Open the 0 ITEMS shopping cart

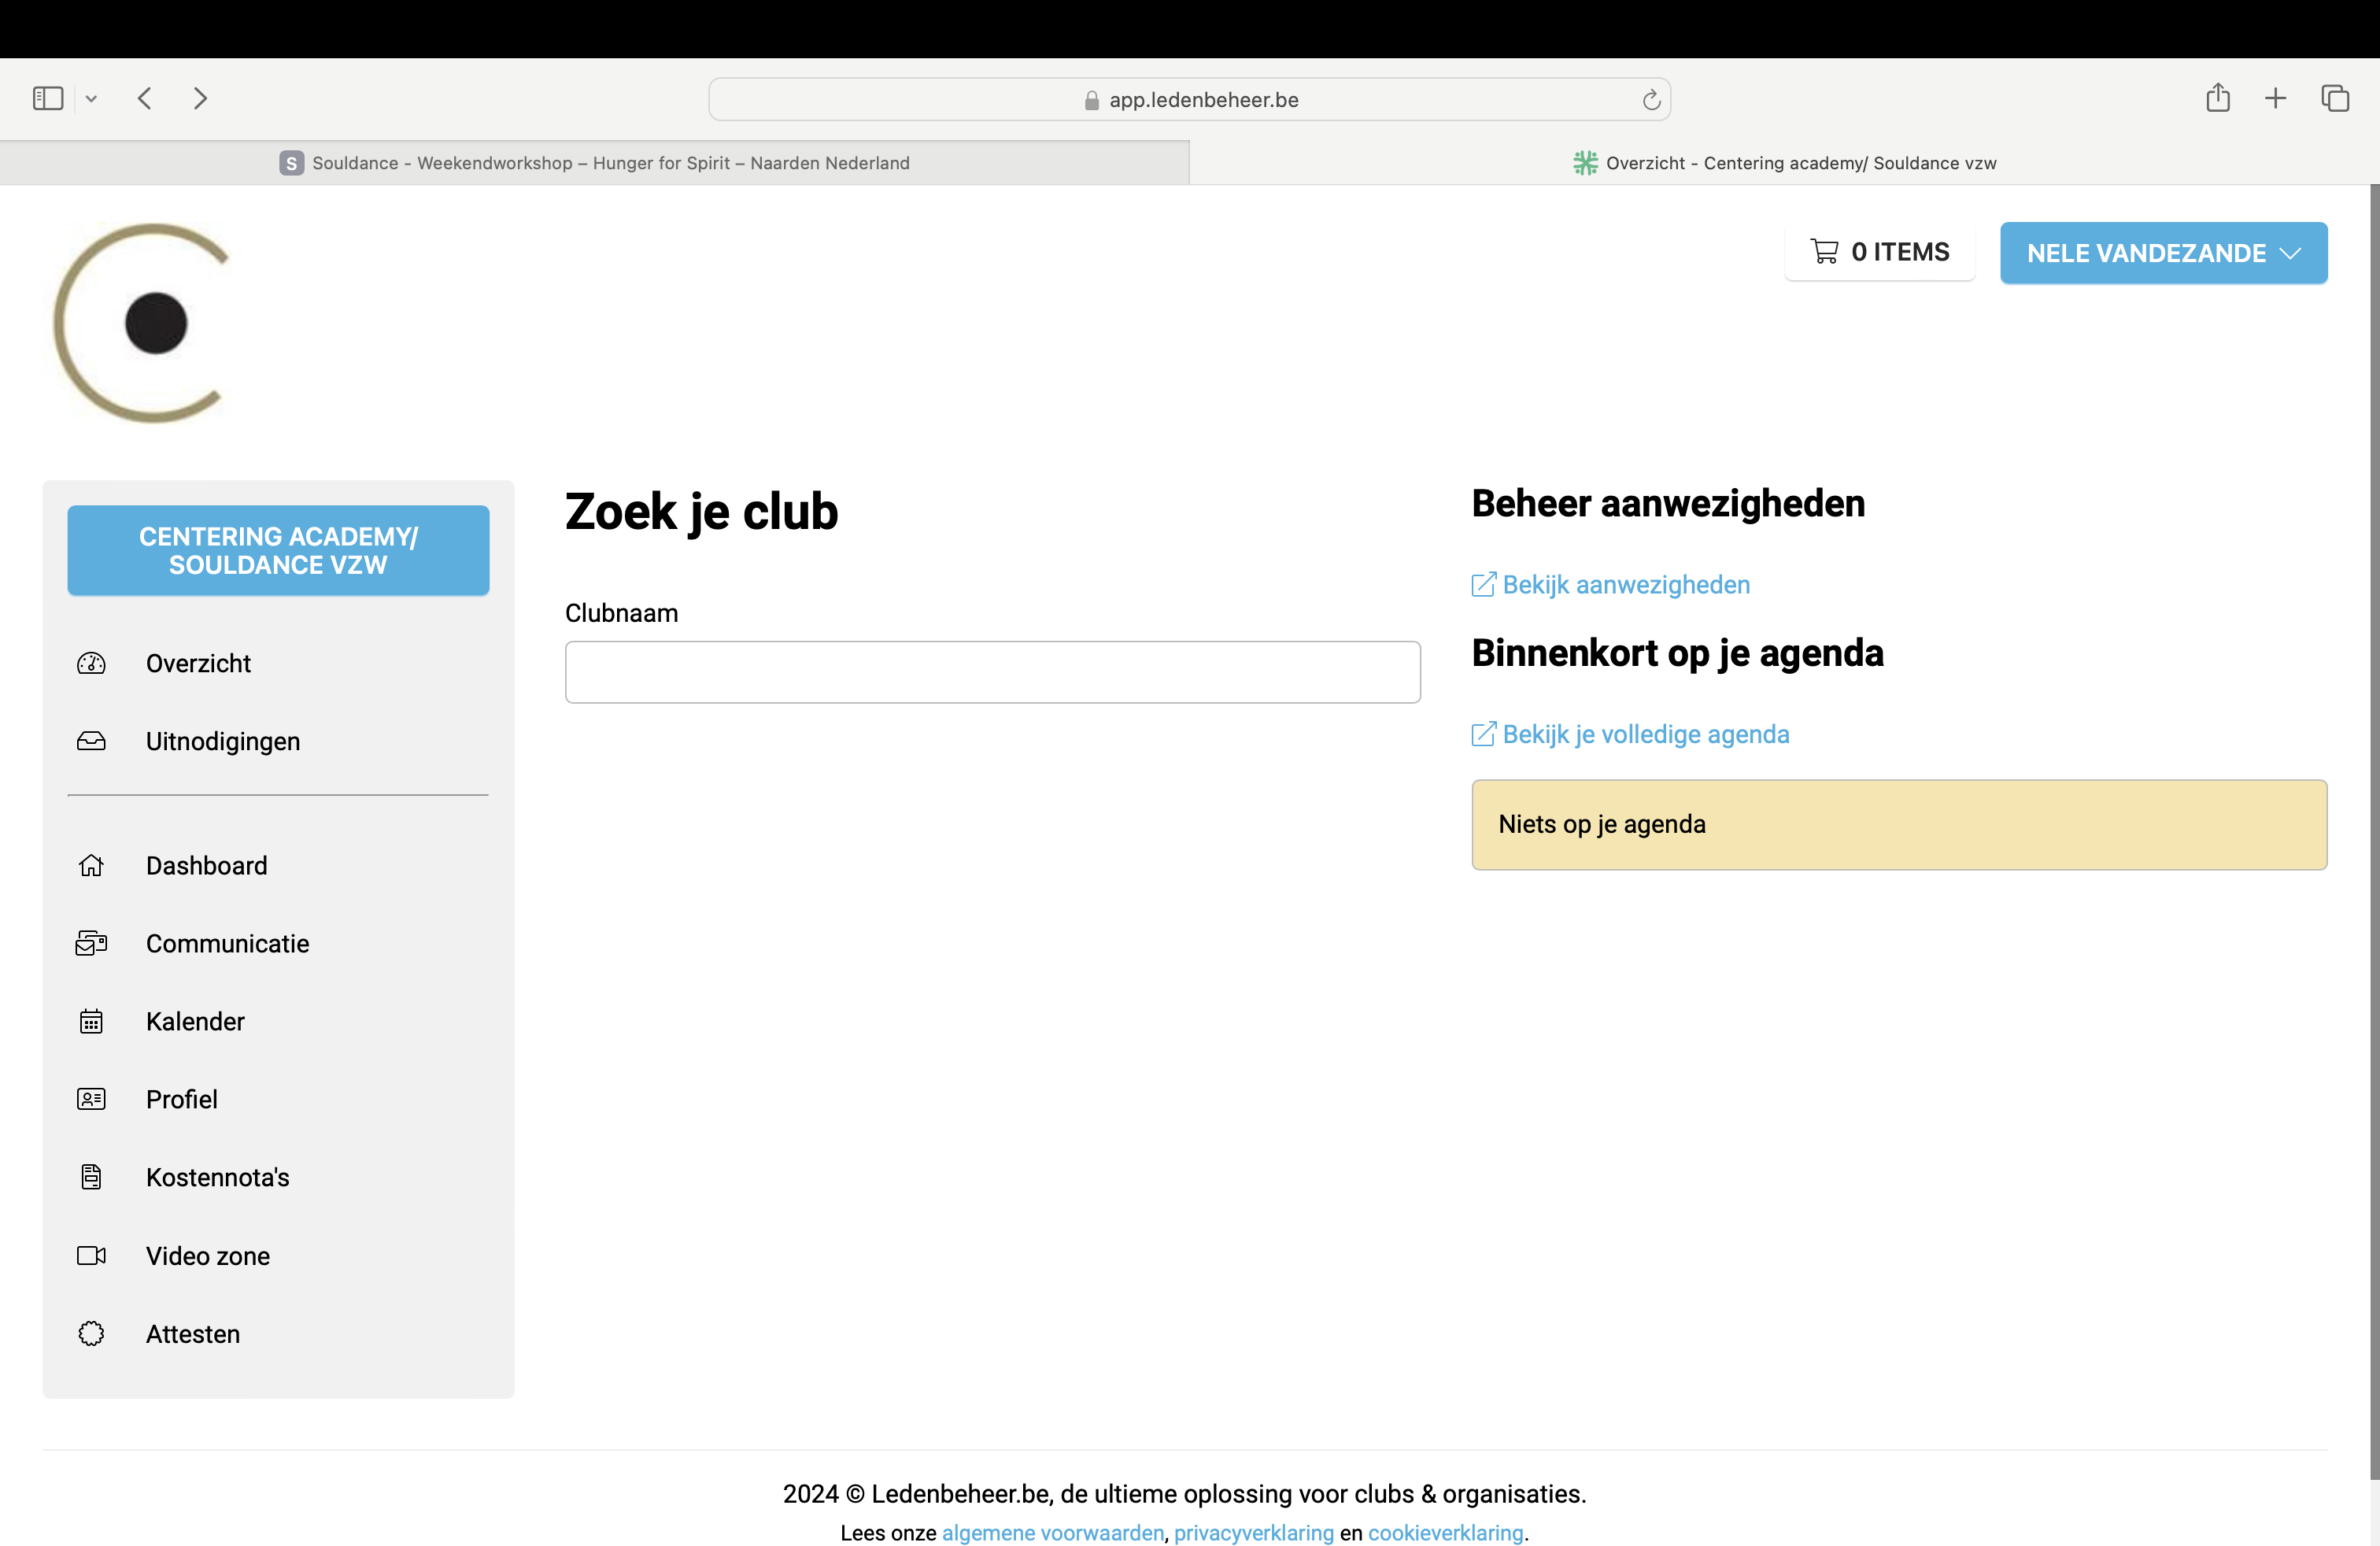1879,252
